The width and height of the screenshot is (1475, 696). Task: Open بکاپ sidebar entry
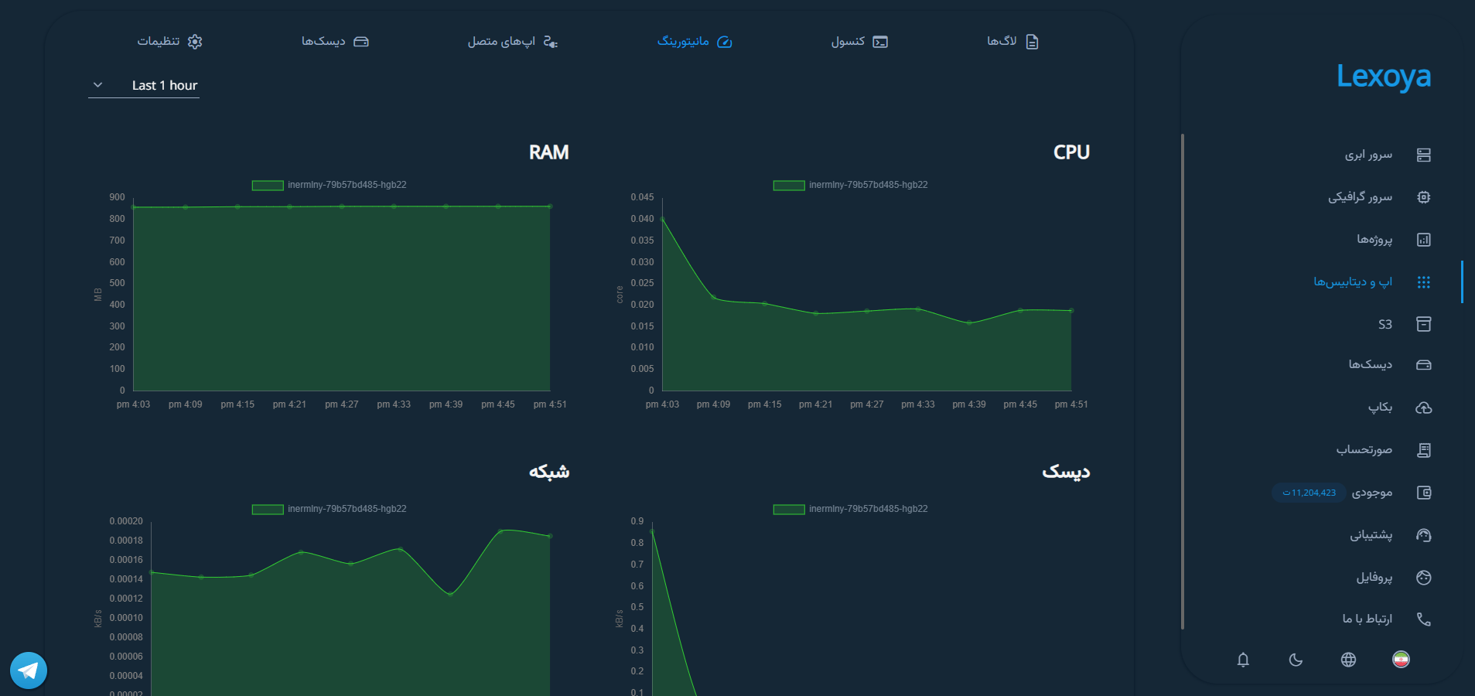1380,408
